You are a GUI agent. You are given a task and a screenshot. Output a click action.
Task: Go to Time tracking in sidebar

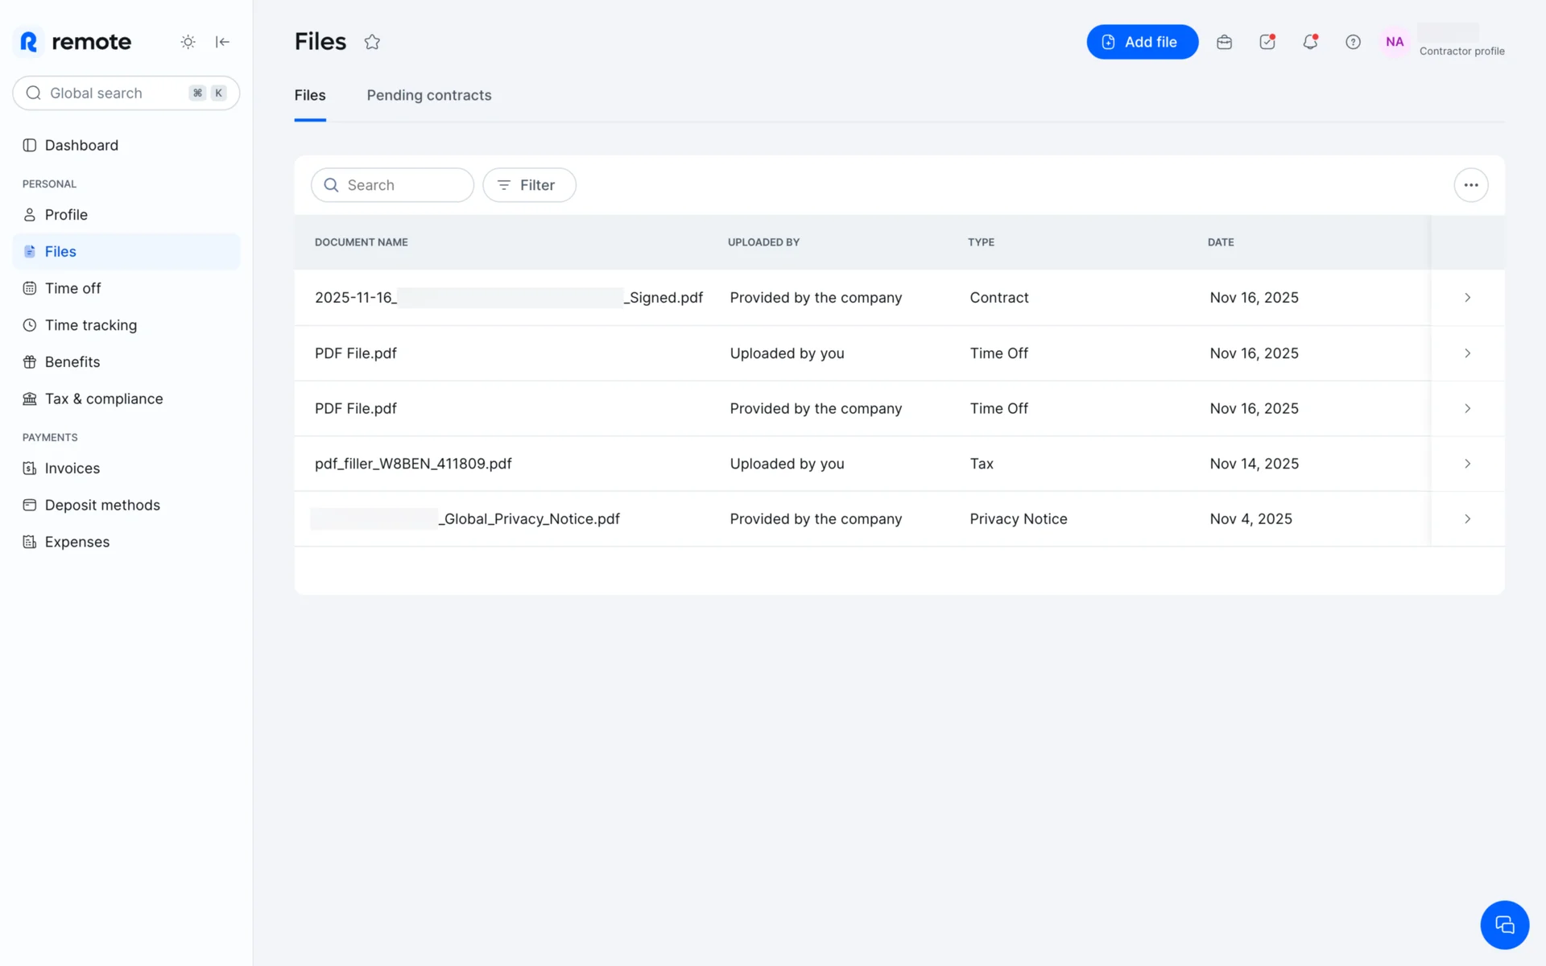tap(90, 325)
